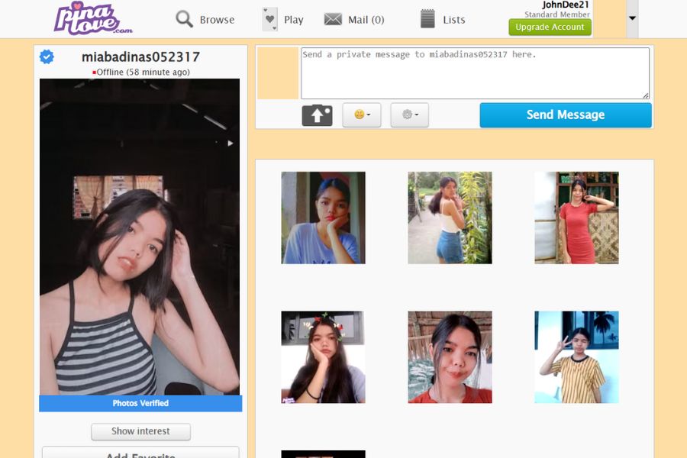Open the Lists menu item

click(x=454, y=20)
